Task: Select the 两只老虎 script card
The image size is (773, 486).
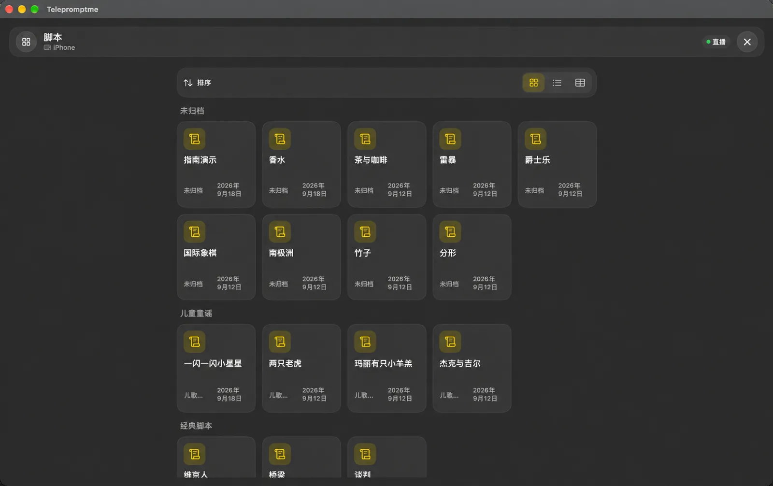Action: tap(301, 368)
